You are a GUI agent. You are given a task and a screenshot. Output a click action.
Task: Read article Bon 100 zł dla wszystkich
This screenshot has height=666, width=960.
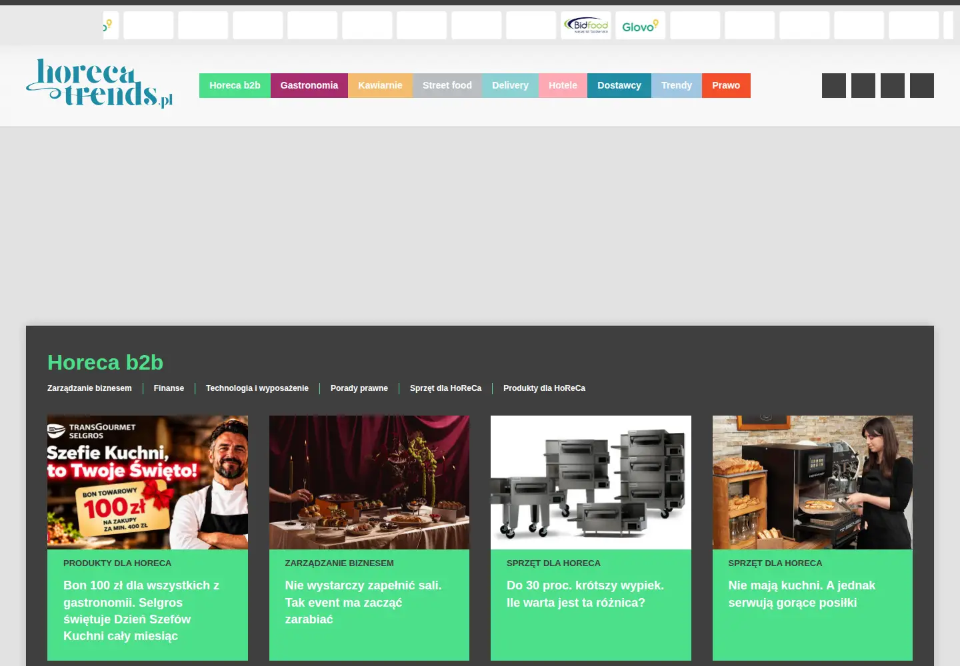click(x=141, y=611)
